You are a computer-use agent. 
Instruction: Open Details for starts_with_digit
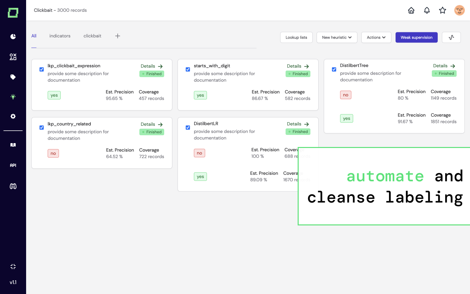pyautogui.click(x=298, y=66)
